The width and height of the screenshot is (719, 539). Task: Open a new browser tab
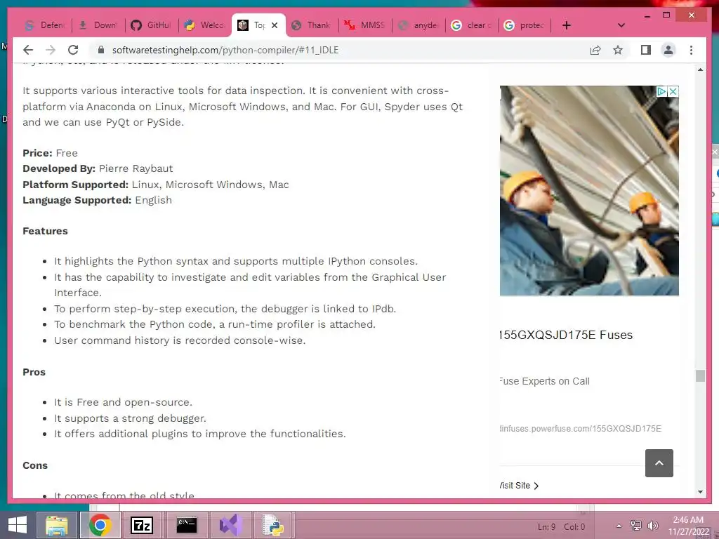pos(567,25)
